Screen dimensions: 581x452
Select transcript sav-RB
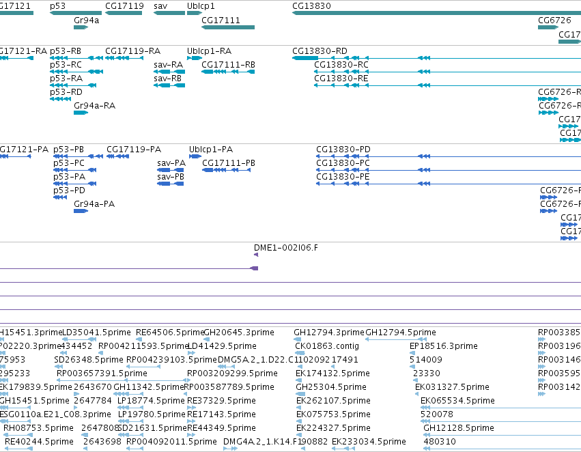coord(168,78)
